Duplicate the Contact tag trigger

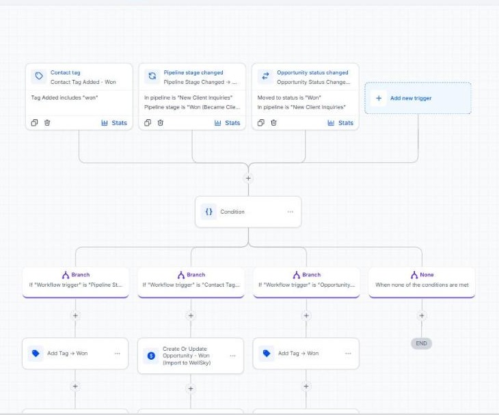pyautogui.click(x=34, y=123)
